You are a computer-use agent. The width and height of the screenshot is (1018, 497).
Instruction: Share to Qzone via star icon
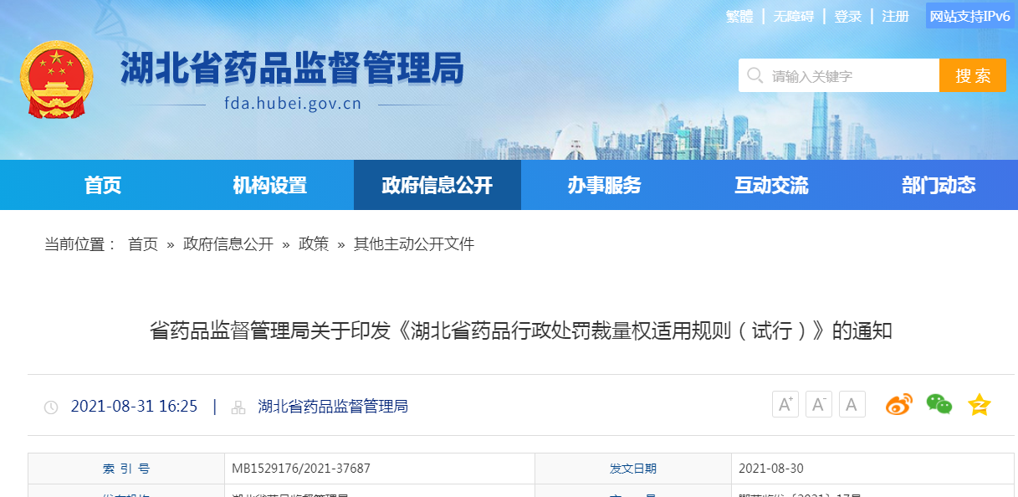point(979,404)
